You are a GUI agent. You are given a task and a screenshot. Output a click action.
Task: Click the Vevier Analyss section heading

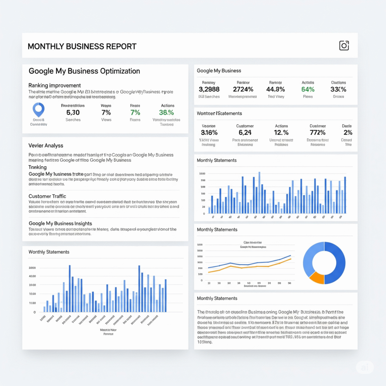coord(46,145)
